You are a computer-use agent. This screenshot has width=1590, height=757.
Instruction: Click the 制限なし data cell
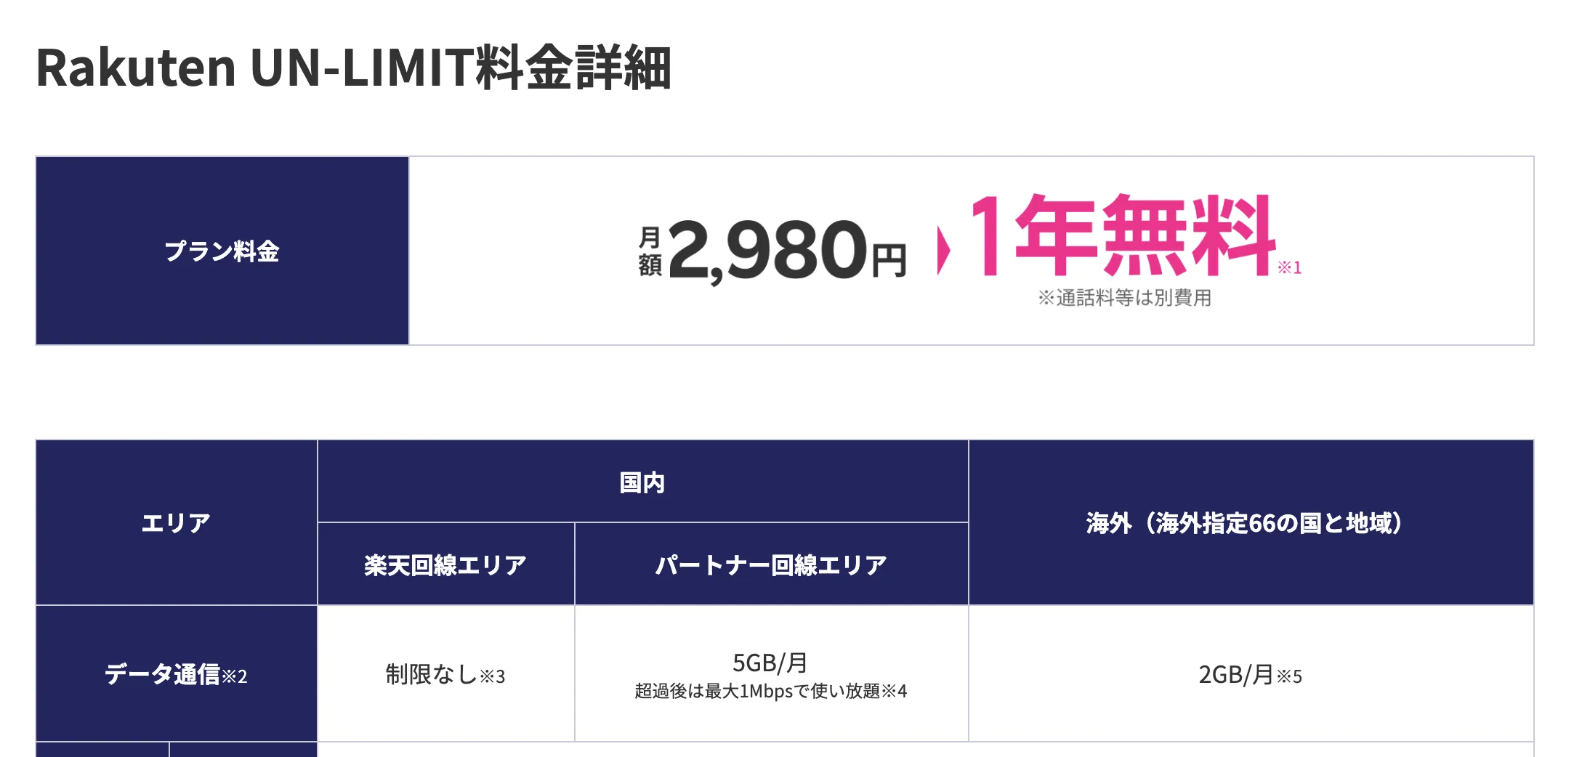(431, 674)
